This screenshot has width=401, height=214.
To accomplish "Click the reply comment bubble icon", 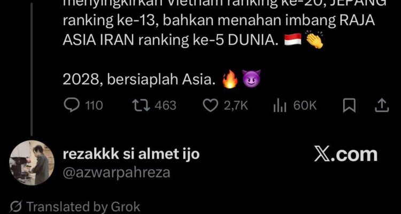I will point(72,106).
